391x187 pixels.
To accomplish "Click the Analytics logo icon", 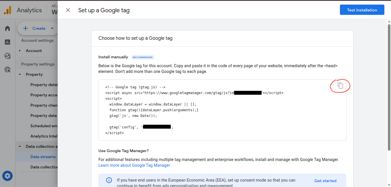I will coord(7,10).
